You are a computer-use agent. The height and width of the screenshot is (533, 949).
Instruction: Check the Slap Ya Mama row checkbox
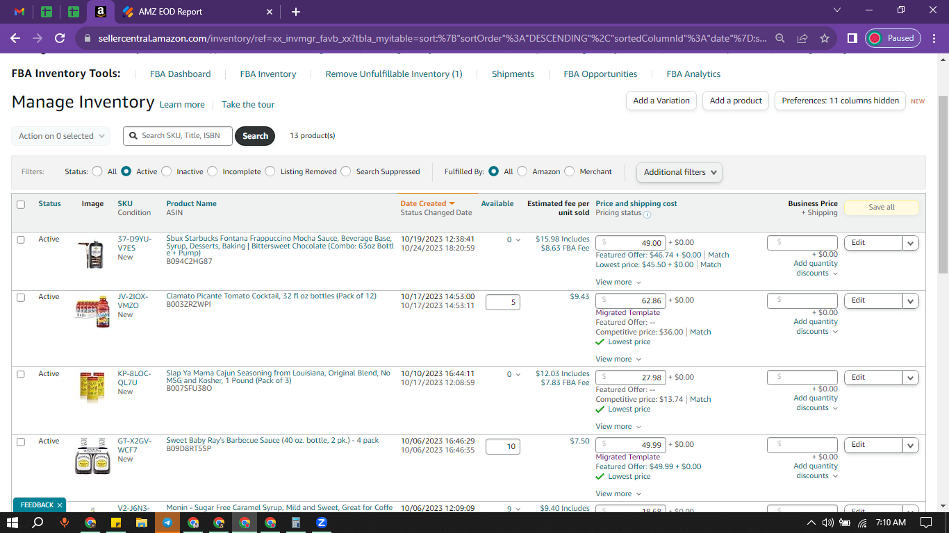[21, 374]
